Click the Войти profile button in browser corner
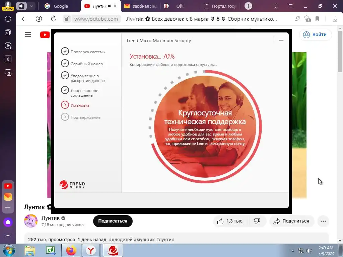 [8, 6]
